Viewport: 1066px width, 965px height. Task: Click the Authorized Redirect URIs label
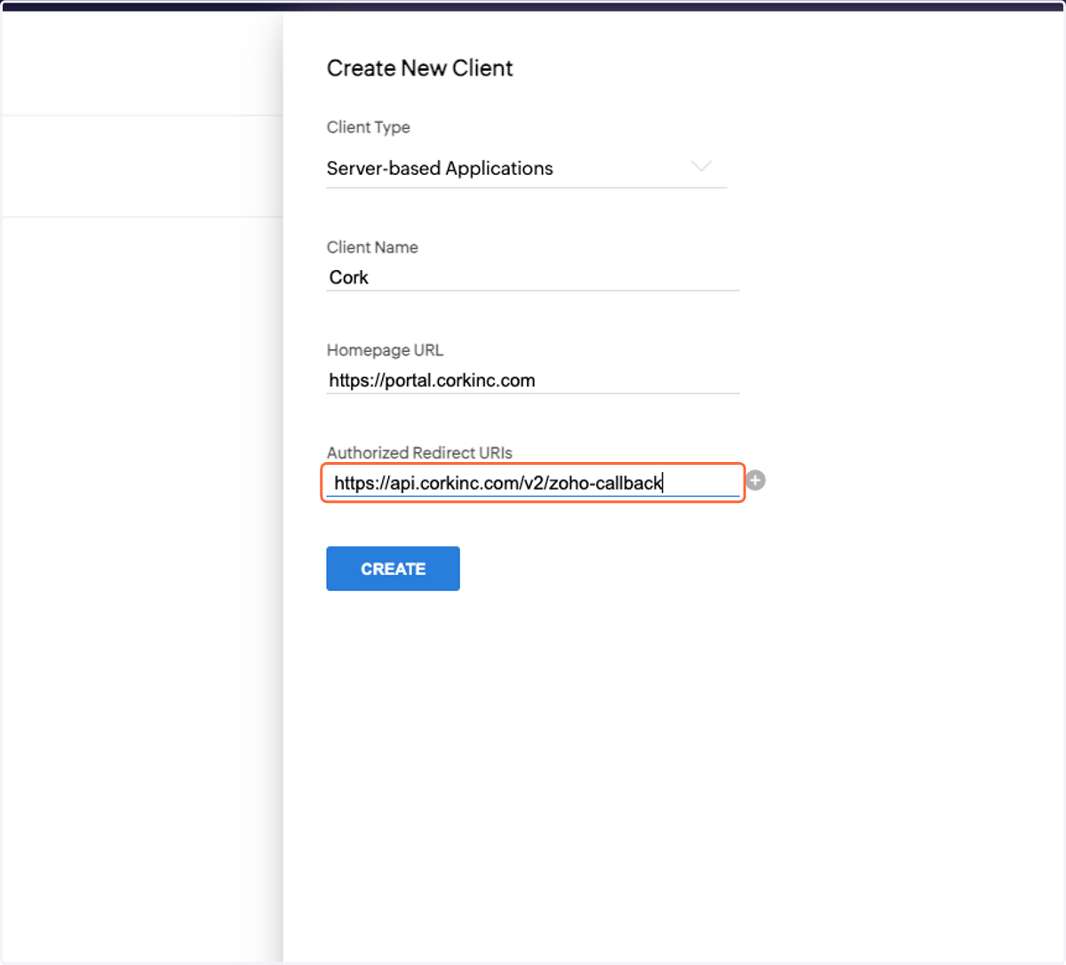click(419, 452)
